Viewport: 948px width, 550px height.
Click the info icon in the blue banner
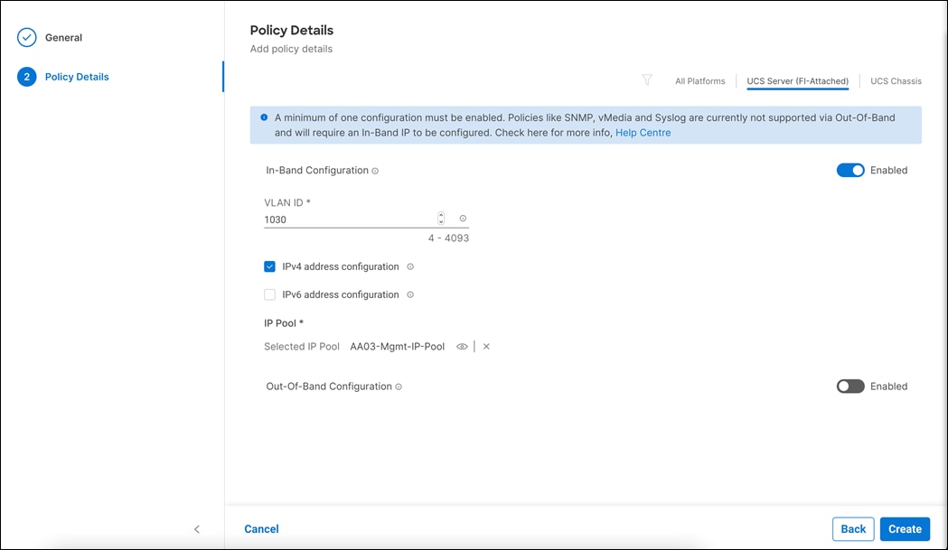(263, 117)
